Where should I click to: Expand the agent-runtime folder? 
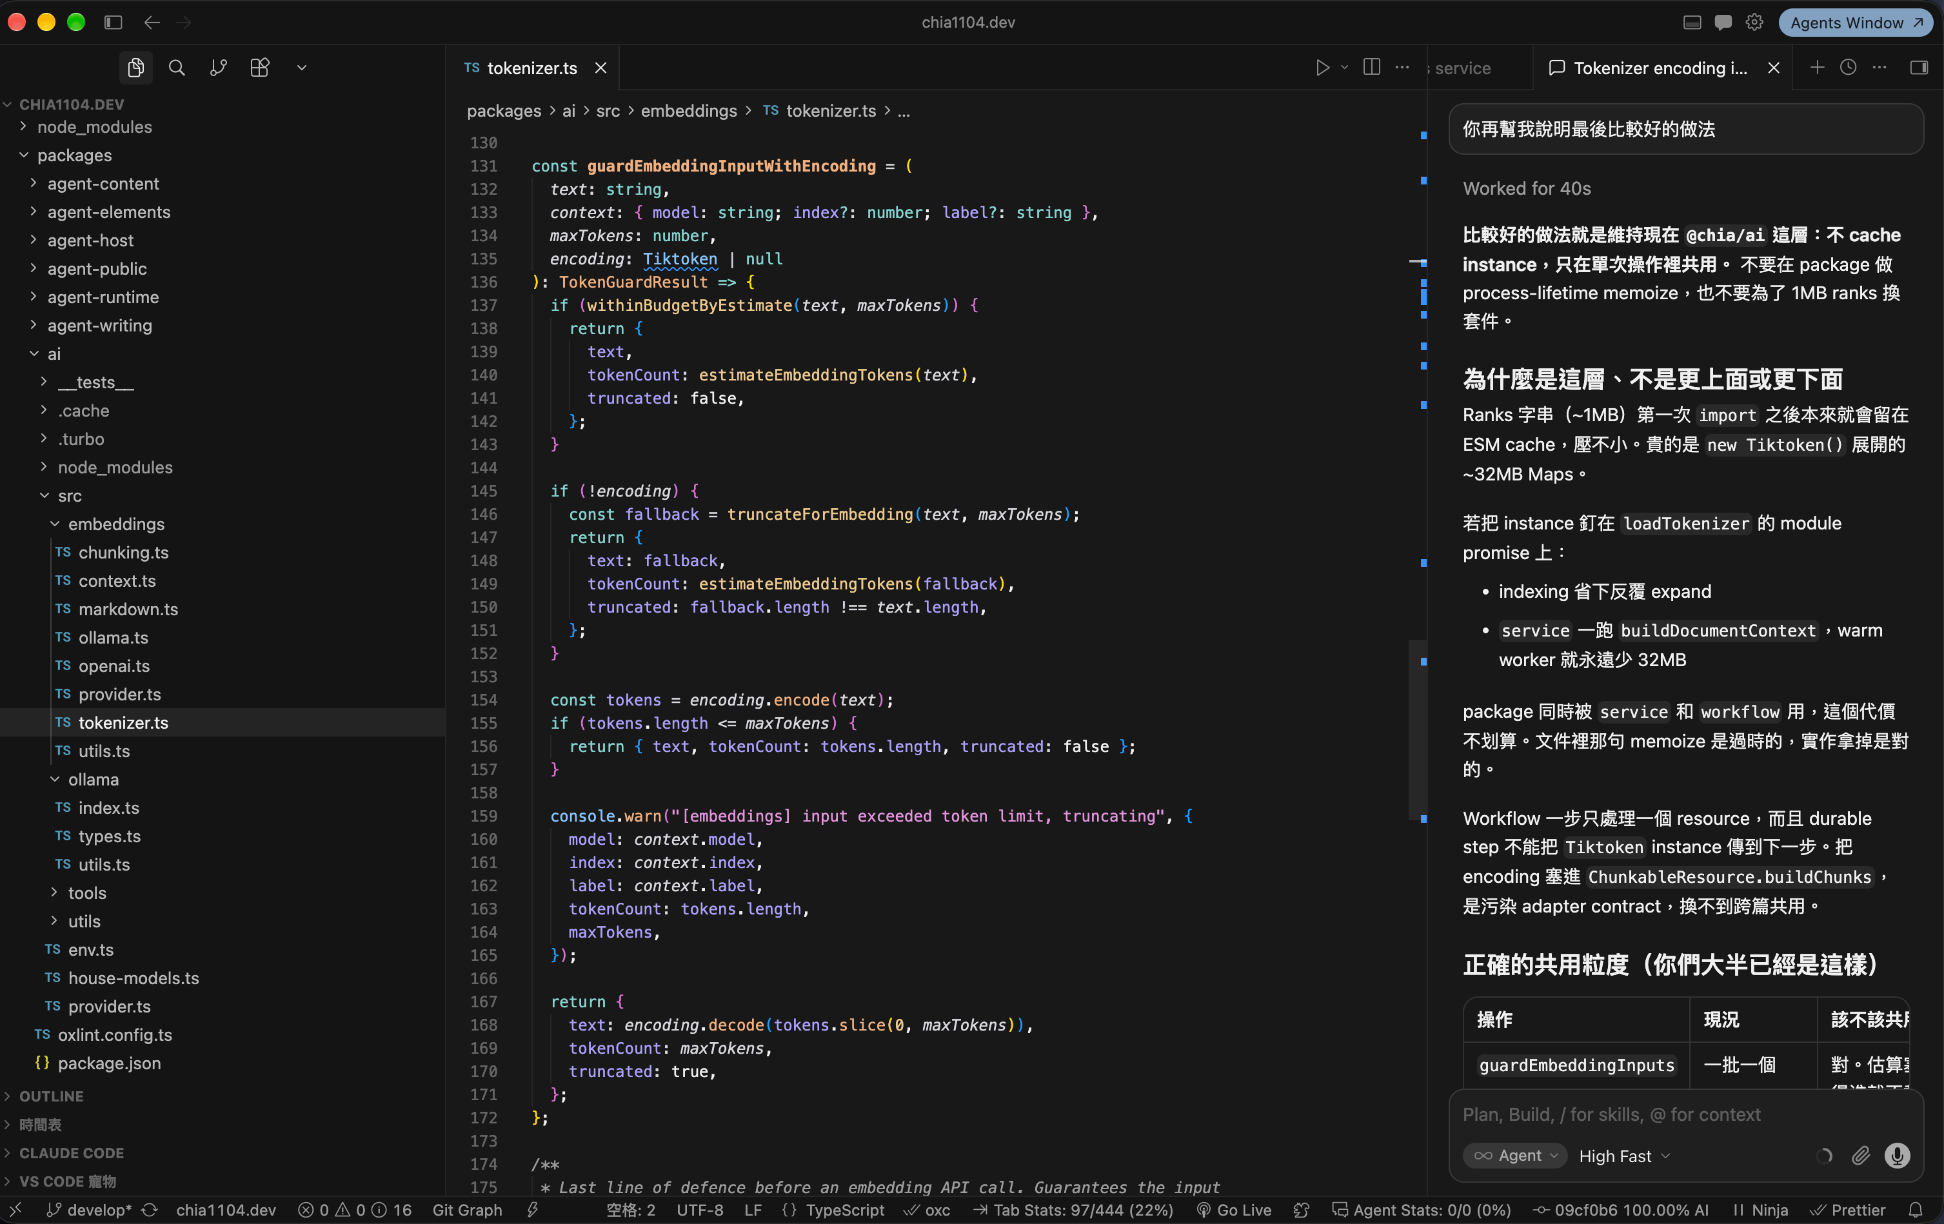click(x=103, y=296)
